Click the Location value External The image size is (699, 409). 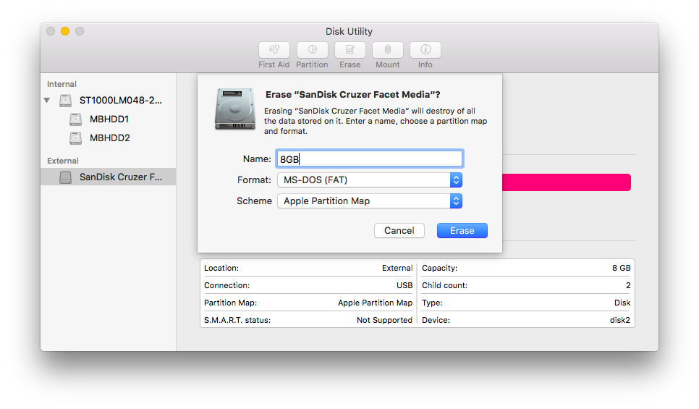click(397, 268)
